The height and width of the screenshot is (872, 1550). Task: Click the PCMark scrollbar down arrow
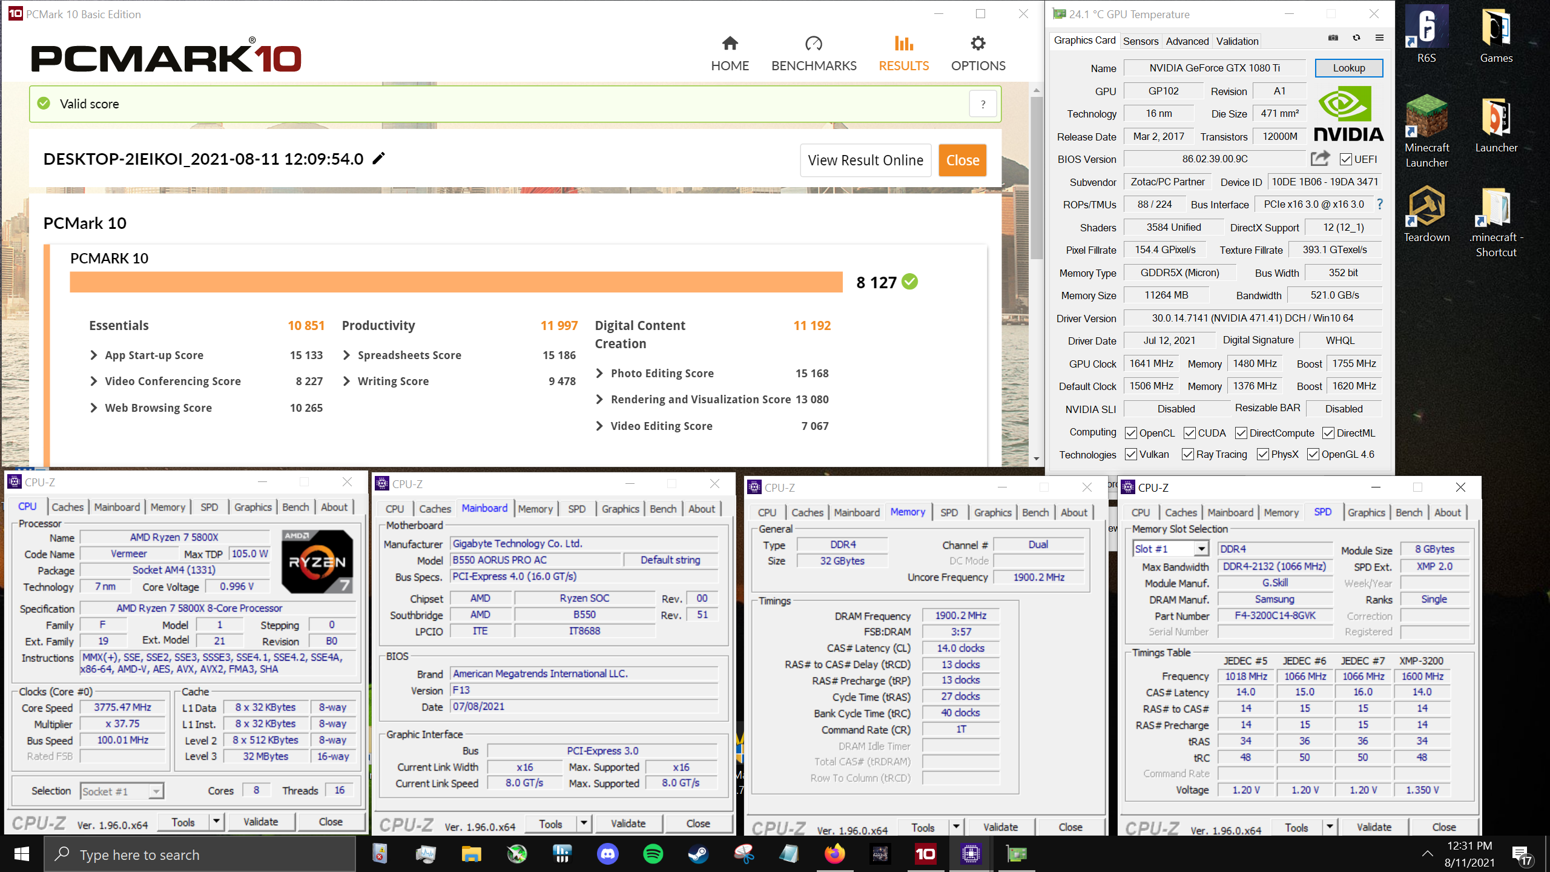[1037, 458]
